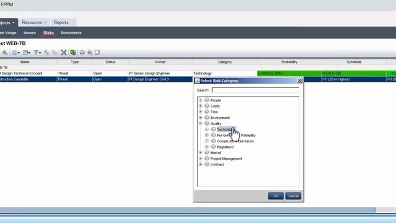
Task: Click the print preview toolbar icon
Action: pos(90,52)
